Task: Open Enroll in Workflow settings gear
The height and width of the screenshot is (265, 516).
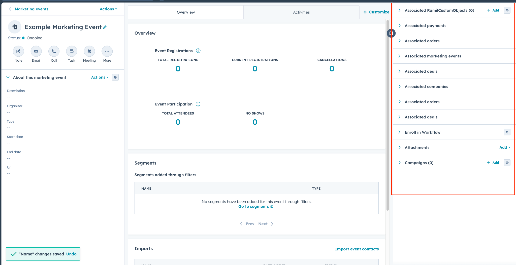Action: pos(507,132)
